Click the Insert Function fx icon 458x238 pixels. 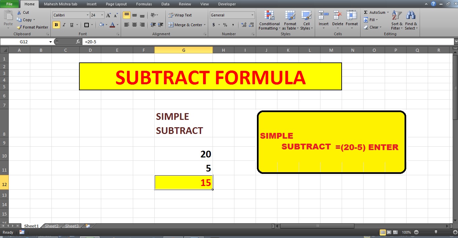[79, 42]
